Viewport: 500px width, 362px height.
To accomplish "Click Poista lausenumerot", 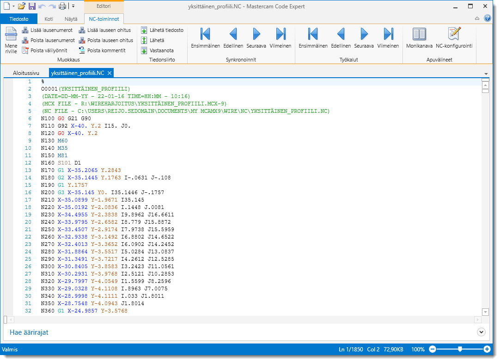I will (x=48, y=40).
